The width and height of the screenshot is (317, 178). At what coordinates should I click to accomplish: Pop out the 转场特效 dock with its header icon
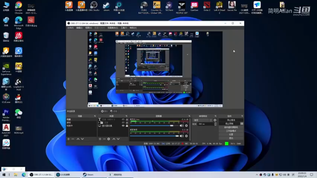[215, 116]
